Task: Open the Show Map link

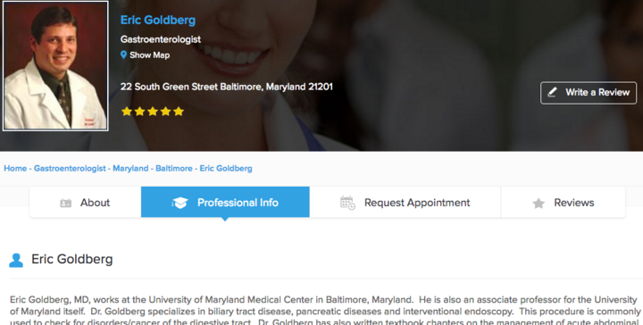Action: (149, 55)
